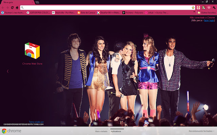The width and height of the screenshot is (217, 135).
Task: Click the Chrome Web Store label
Action: coord(32,64)
